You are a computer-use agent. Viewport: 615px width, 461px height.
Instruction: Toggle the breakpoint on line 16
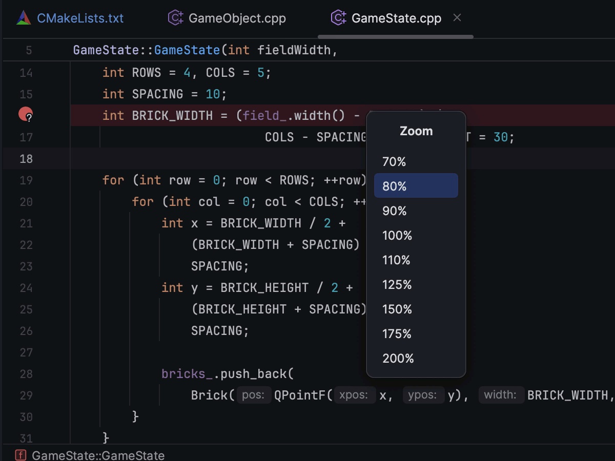26,115
